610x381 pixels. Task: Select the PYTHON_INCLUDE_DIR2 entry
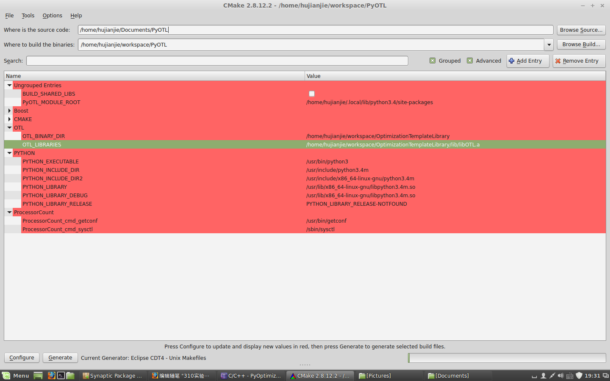53,178
